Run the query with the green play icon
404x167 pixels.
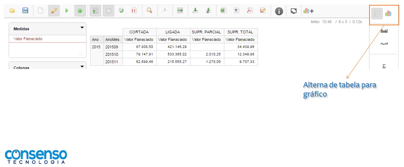tap(67, 11)
